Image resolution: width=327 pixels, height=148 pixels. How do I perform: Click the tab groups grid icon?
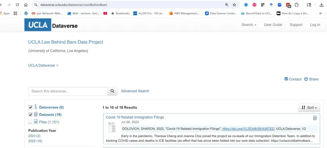[x=15, y=13]
